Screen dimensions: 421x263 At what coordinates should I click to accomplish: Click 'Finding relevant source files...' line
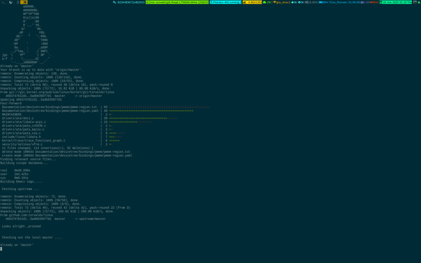(x=28, y=159)
